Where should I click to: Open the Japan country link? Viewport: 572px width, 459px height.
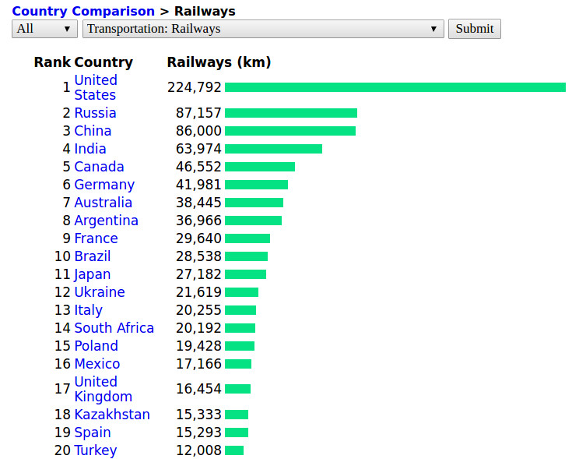[93, 274]
